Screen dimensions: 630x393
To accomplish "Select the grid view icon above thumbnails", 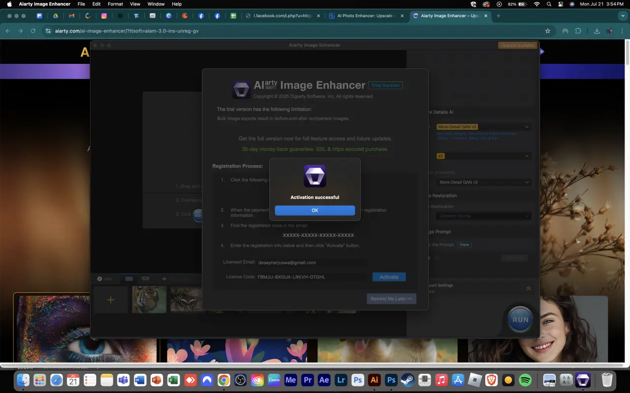I will tap(129, 279).
